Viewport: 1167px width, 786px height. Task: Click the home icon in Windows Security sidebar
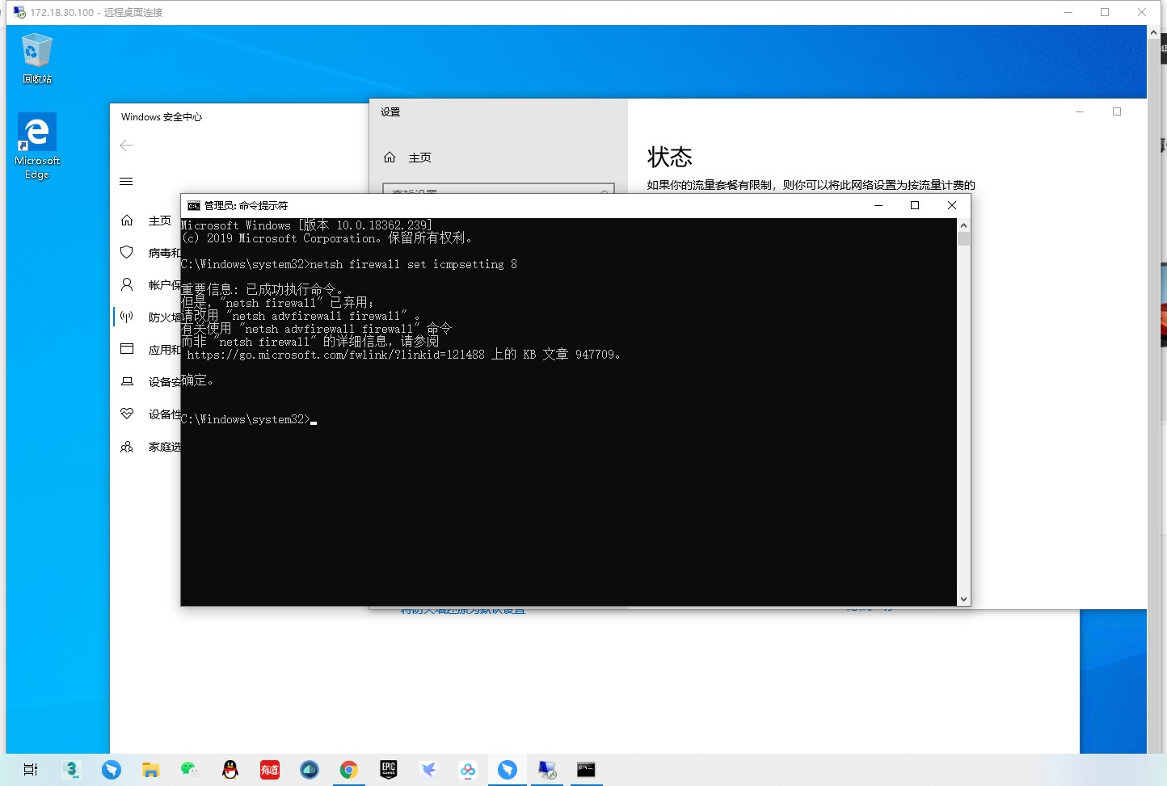pyautogui.click(x=127, y=221)
